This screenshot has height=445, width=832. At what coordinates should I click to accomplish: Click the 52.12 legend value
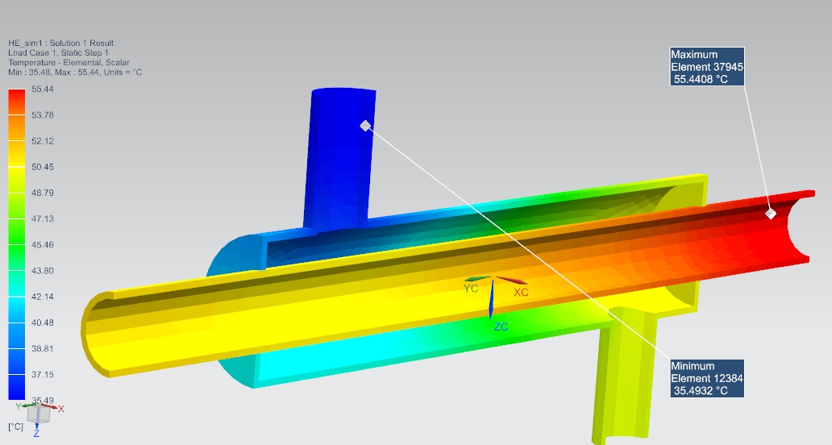pos(43,141)
